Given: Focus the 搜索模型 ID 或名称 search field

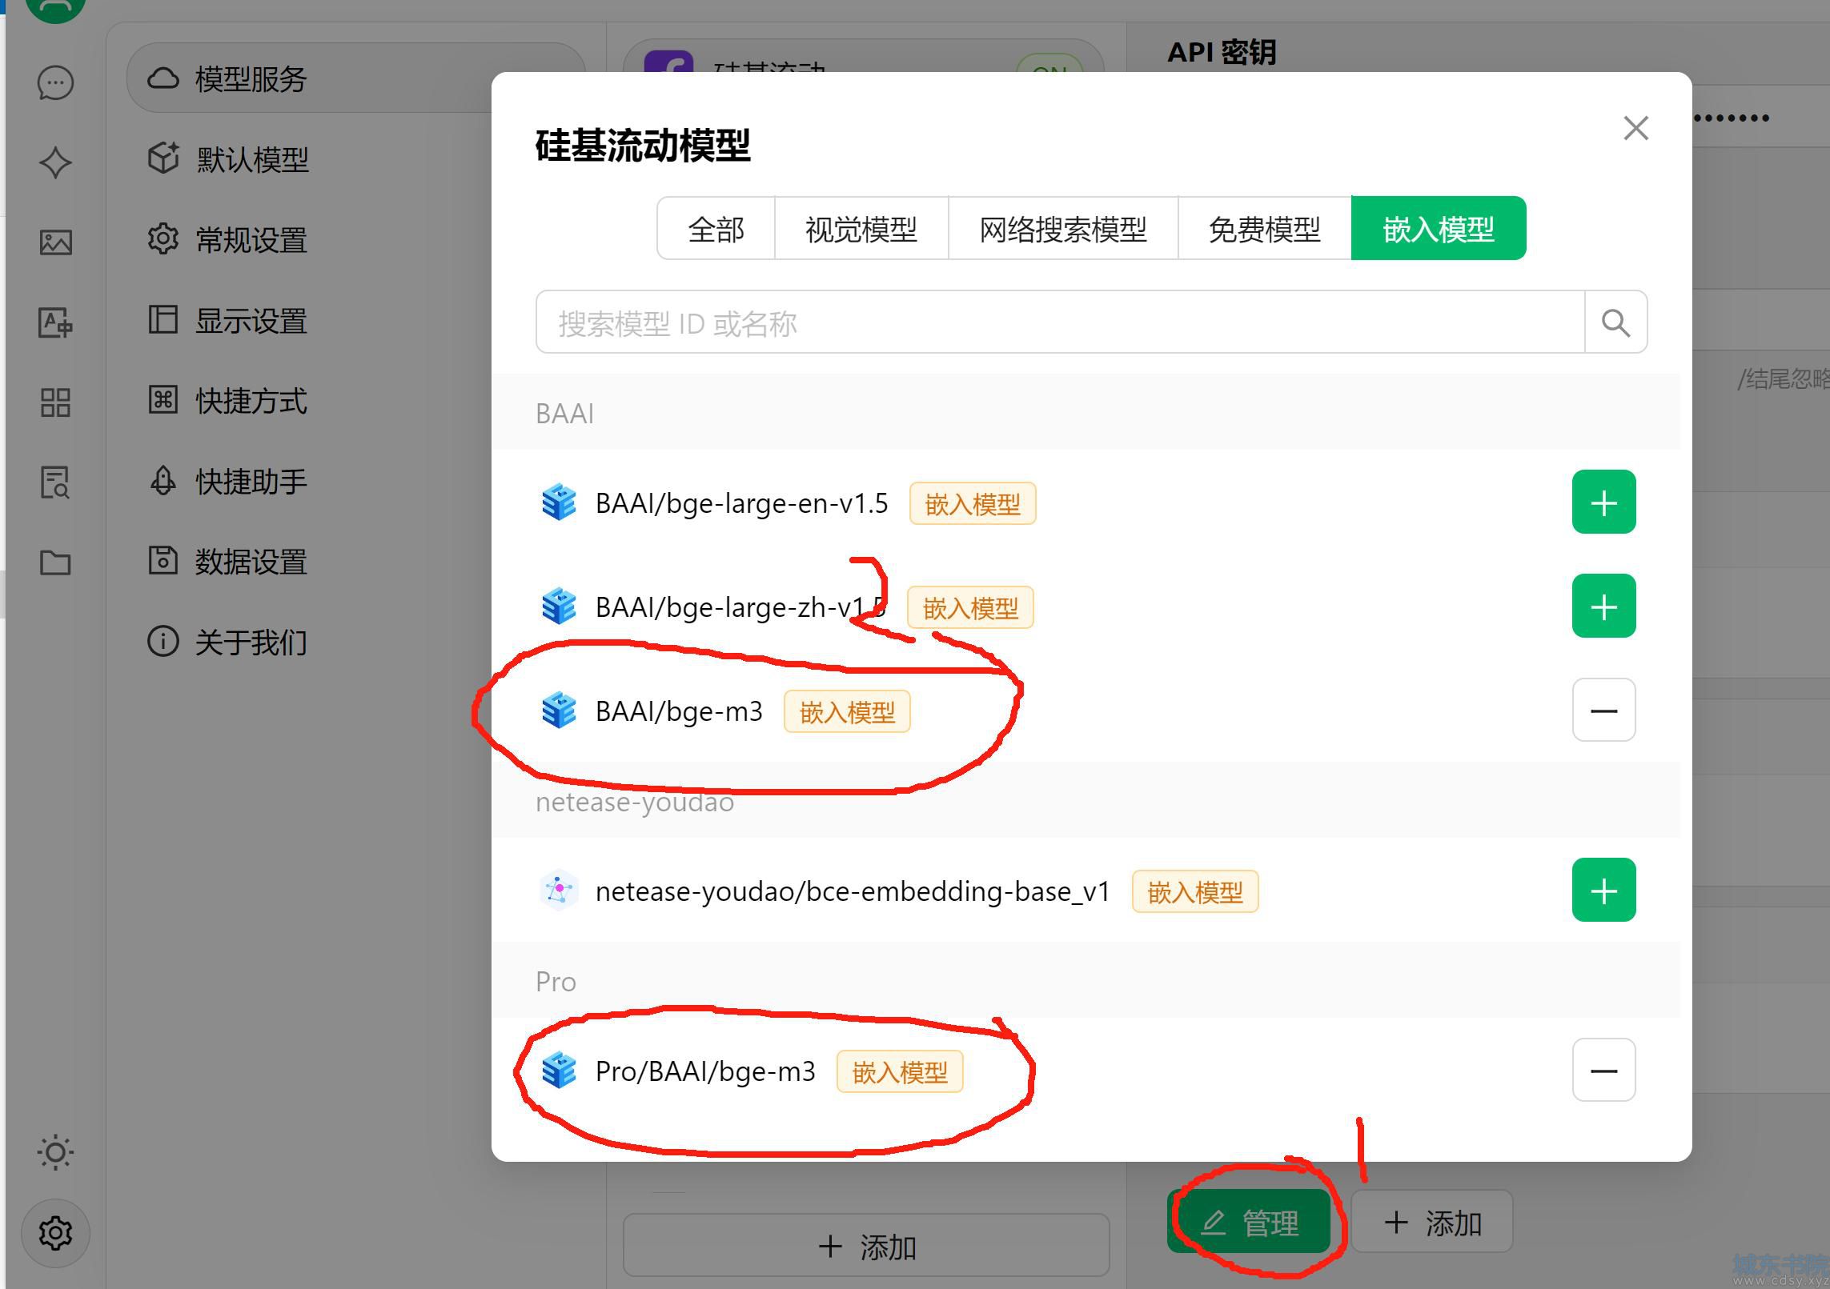Looking at the screenshot, I should click(1060, 322).
